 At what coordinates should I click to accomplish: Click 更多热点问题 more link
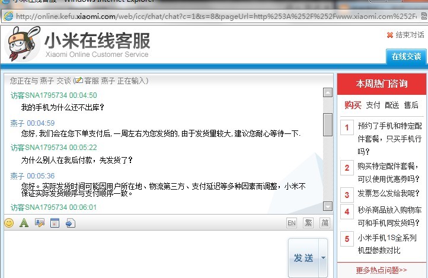pos(381,270)
